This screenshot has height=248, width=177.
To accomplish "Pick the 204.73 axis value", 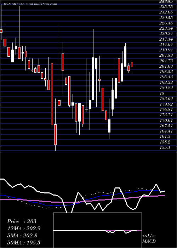I will point(165,61).
